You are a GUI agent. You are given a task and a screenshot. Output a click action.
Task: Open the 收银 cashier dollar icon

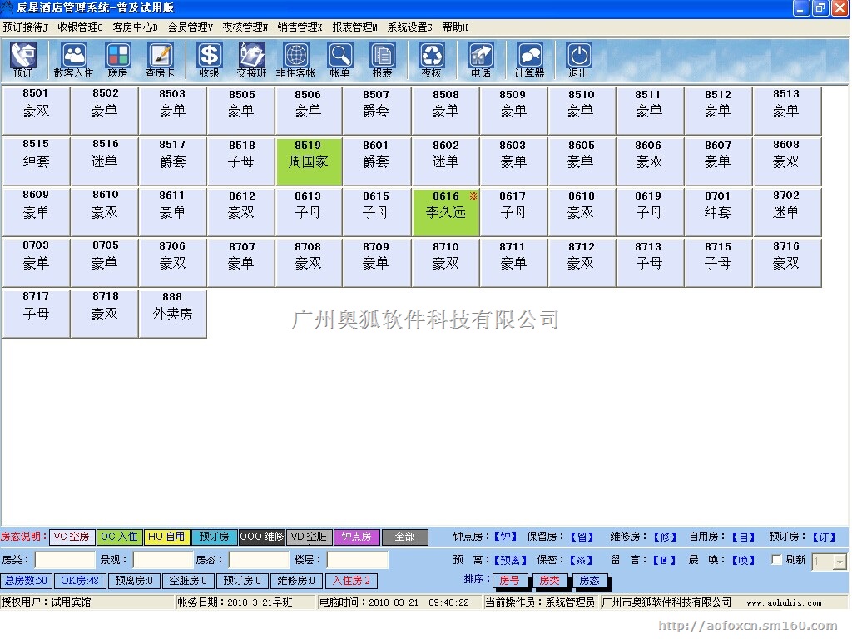point(209,59)
